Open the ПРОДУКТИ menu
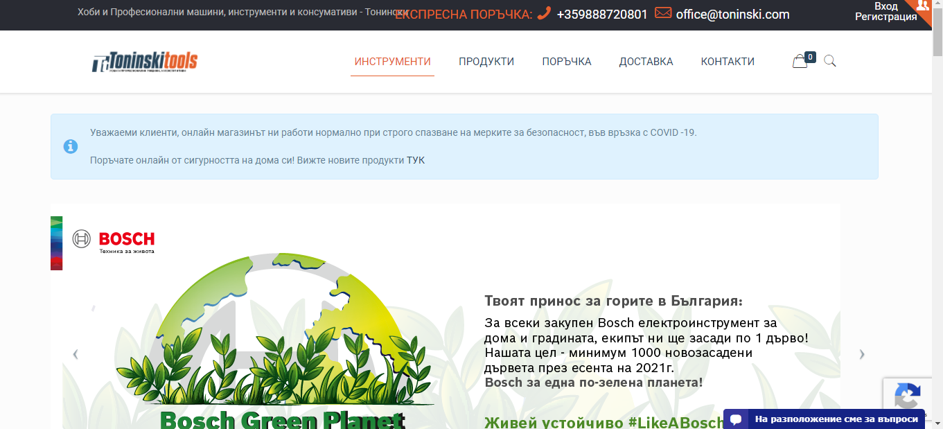 pyautogui.click(x=486, y=62)
